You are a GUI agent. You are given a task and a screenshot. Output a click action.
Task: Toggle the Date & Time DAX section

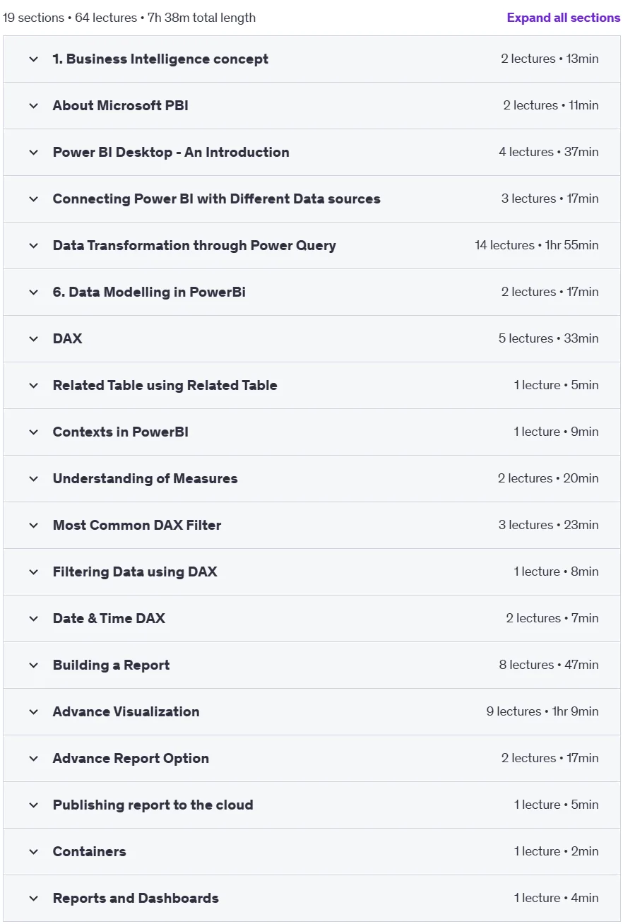(311, 619)
